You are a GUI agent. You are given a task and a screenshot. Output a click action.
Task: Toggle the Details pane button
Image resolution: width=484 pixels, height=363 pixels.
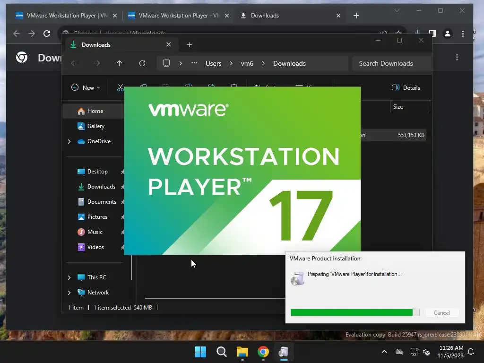pos(406,87)
